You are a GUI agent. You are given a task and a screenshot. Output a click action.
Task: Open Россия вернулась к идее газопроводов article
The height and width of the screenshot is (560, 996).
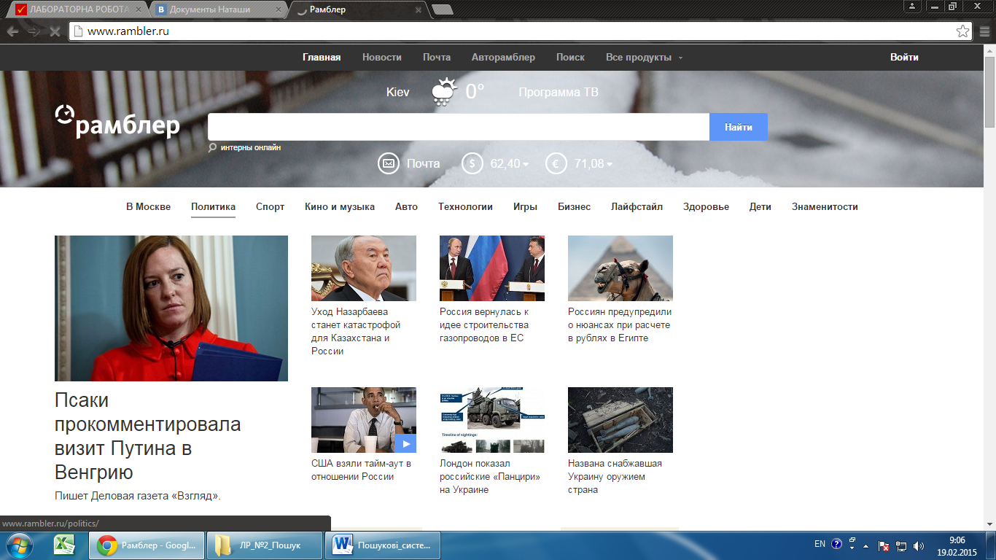pyautogui.click(x=484, y=324)
